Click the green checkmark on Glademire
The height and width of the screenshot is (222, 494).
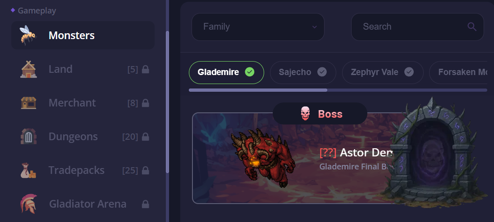(250, 72)
